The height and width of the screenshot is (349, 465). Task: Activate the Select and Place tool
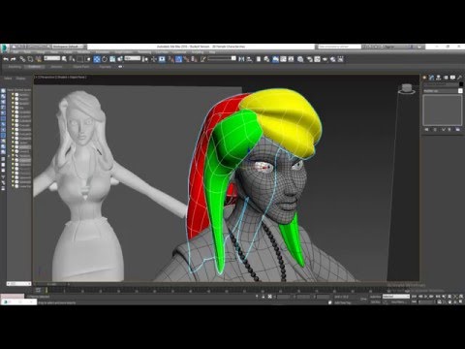[120, 59]
